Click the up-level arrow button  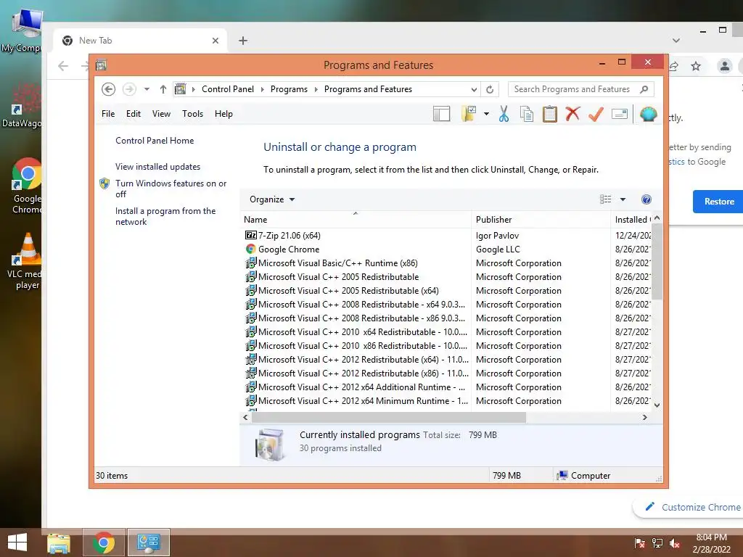(163, 89)
